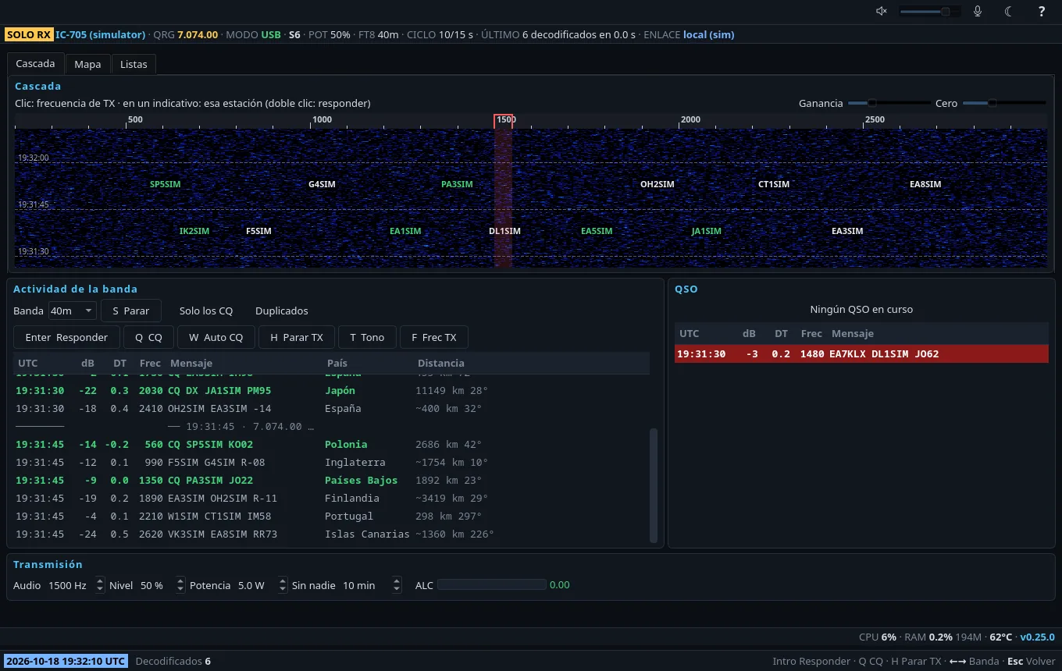The image size is (1062, 671).
Task: Open help with the question mark icon
Action: pos(1042,11)
